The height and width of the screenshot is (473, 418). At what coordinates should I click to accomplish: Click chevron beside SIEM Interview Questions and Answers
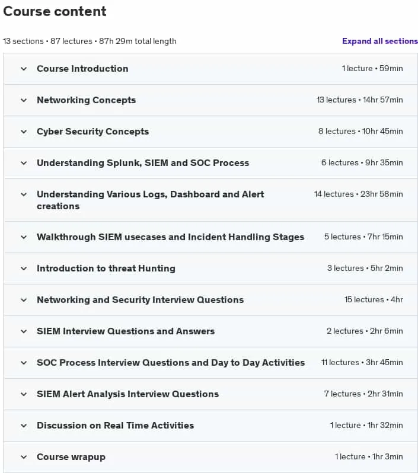24,331
